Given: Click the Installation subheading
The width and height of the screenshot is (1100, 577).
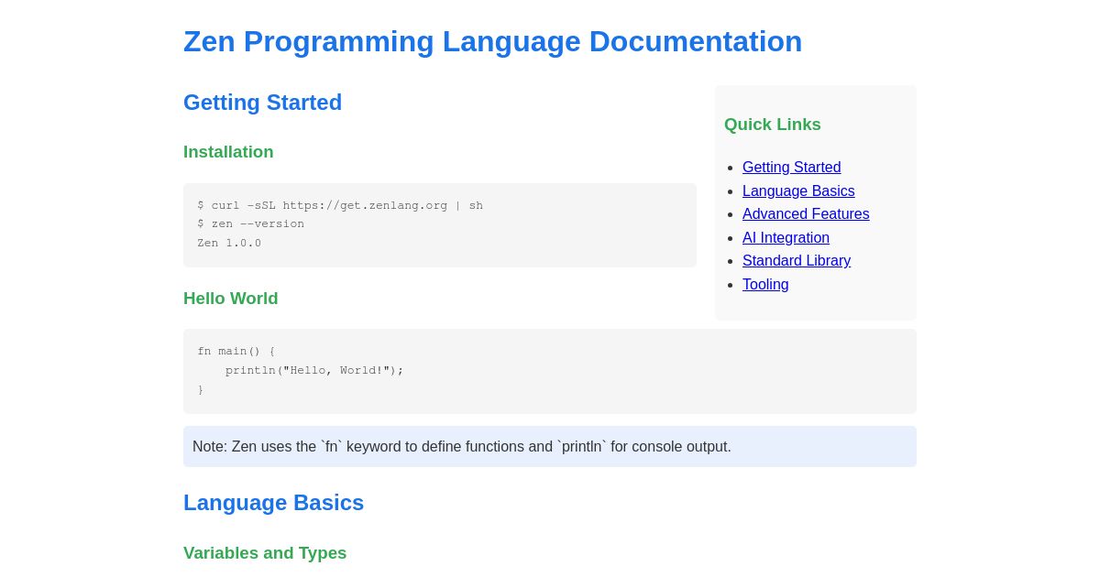Looking at the screenshot, I should coord(228,152).
